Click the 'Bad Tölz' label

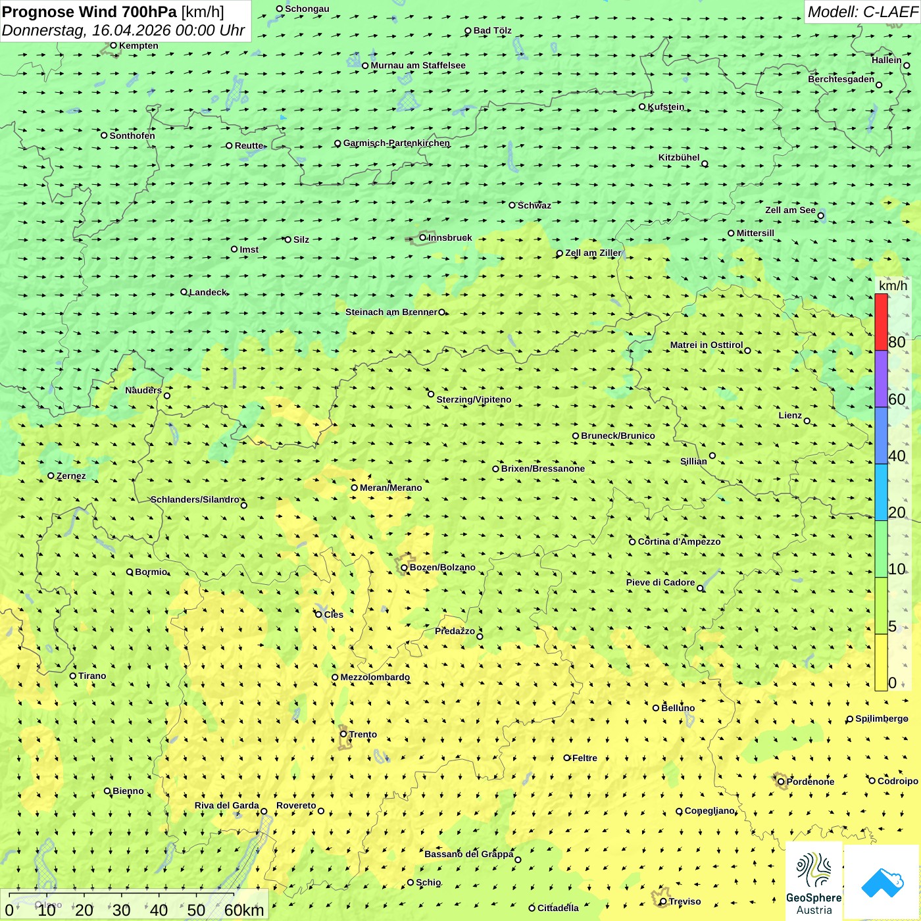click(492, 30)
